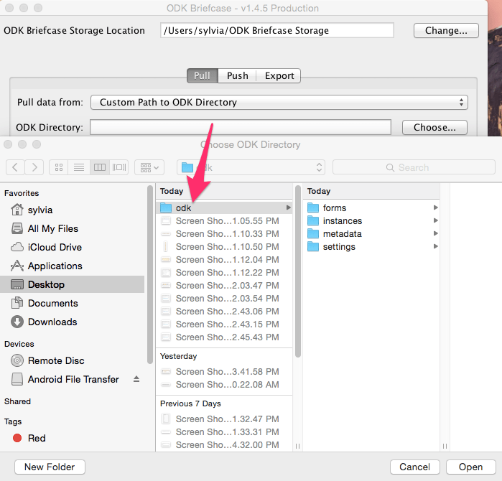Select Screen Sho...1.12.04 PM file

coord(224,260)
